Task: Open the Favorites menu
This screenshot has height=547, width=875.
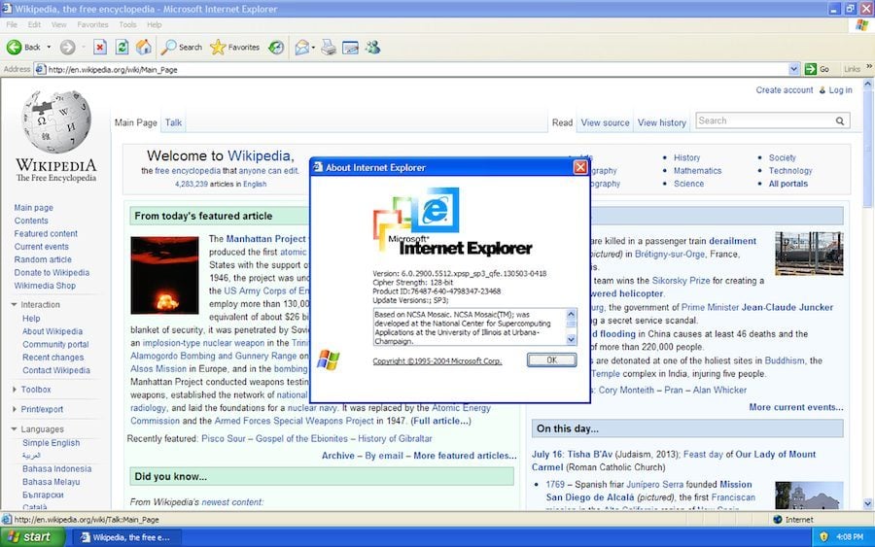Action: pos(92,24)
